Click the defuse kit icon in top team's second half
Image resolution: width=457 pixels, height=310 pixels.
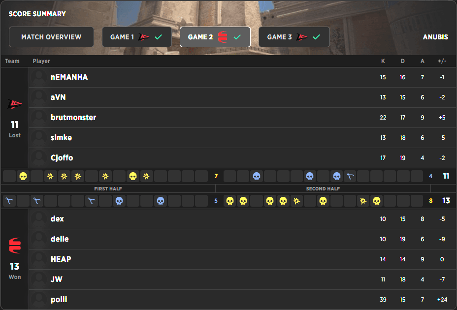pos(350,176)
